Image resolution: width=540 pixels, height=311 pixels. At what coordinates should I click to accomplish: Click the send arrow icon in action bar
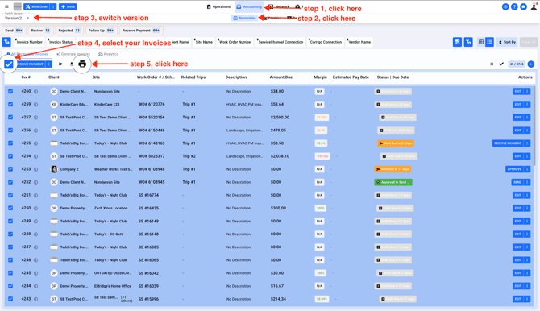60,64
